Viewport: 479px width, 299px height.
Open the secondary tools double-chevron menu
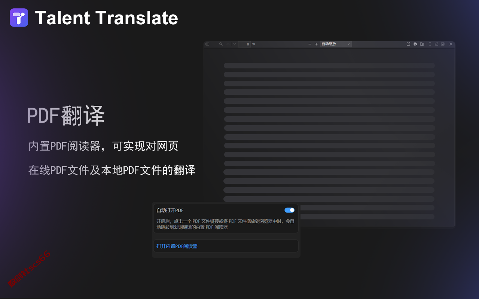click(x=451, y=44)
